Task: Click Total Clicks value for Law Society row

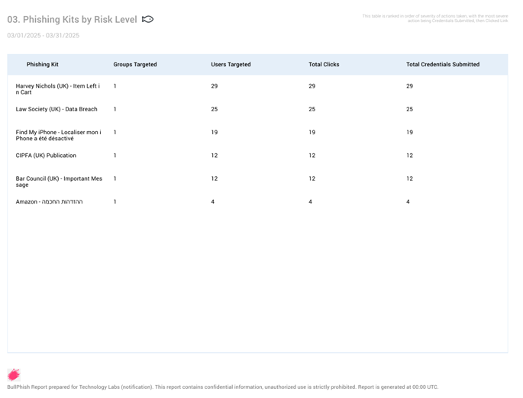Action: click(312, 109)
